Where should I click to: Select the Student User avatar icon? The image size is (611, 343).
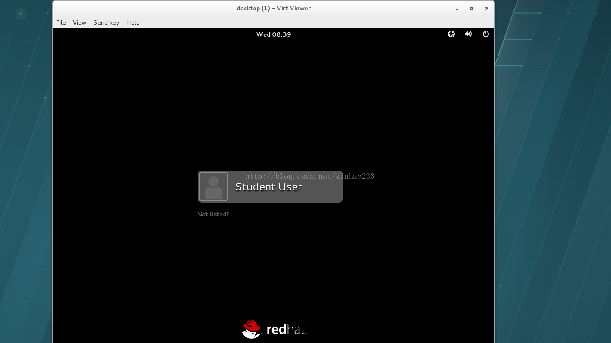pos(214,187)
